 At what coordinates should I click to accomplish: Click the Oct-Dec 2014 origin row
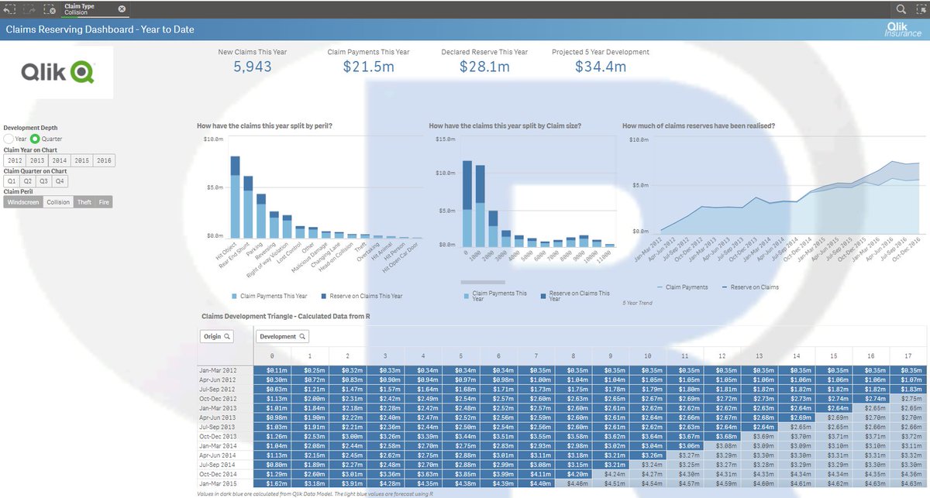225,472
